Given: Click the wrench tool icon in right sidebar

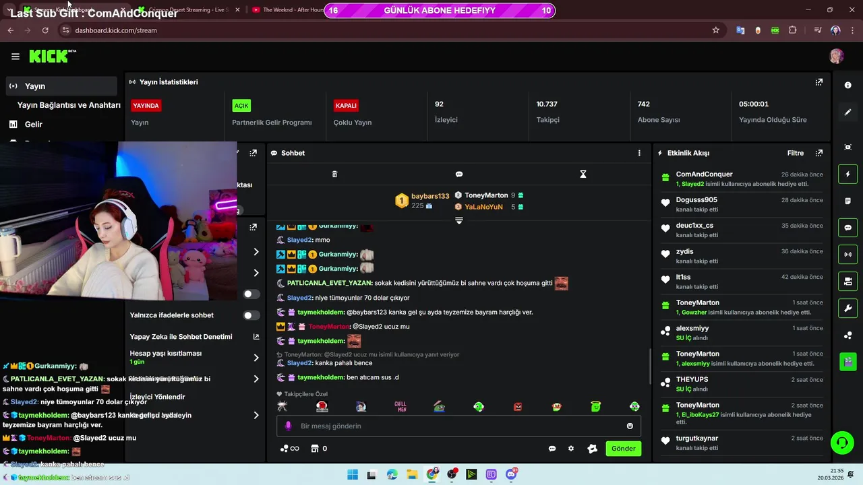Looking at the screenshot, I should 847,309.
